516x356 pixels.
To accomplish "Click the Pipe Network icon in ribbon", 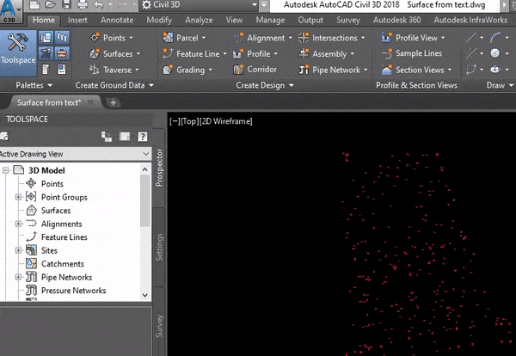I will pyautogui.click(x=304, y=70).
